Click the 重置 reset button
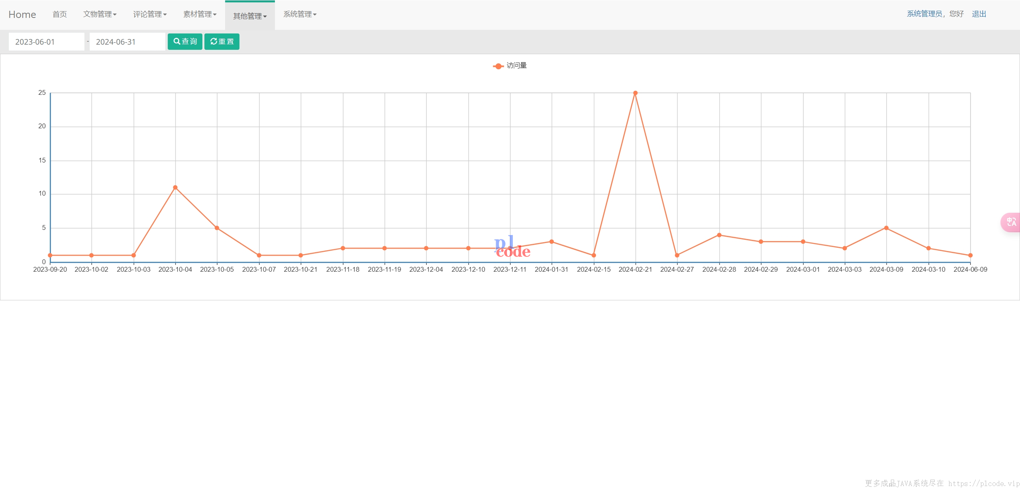This screenshot has height=490, width=1020. (x=222, y=41)
